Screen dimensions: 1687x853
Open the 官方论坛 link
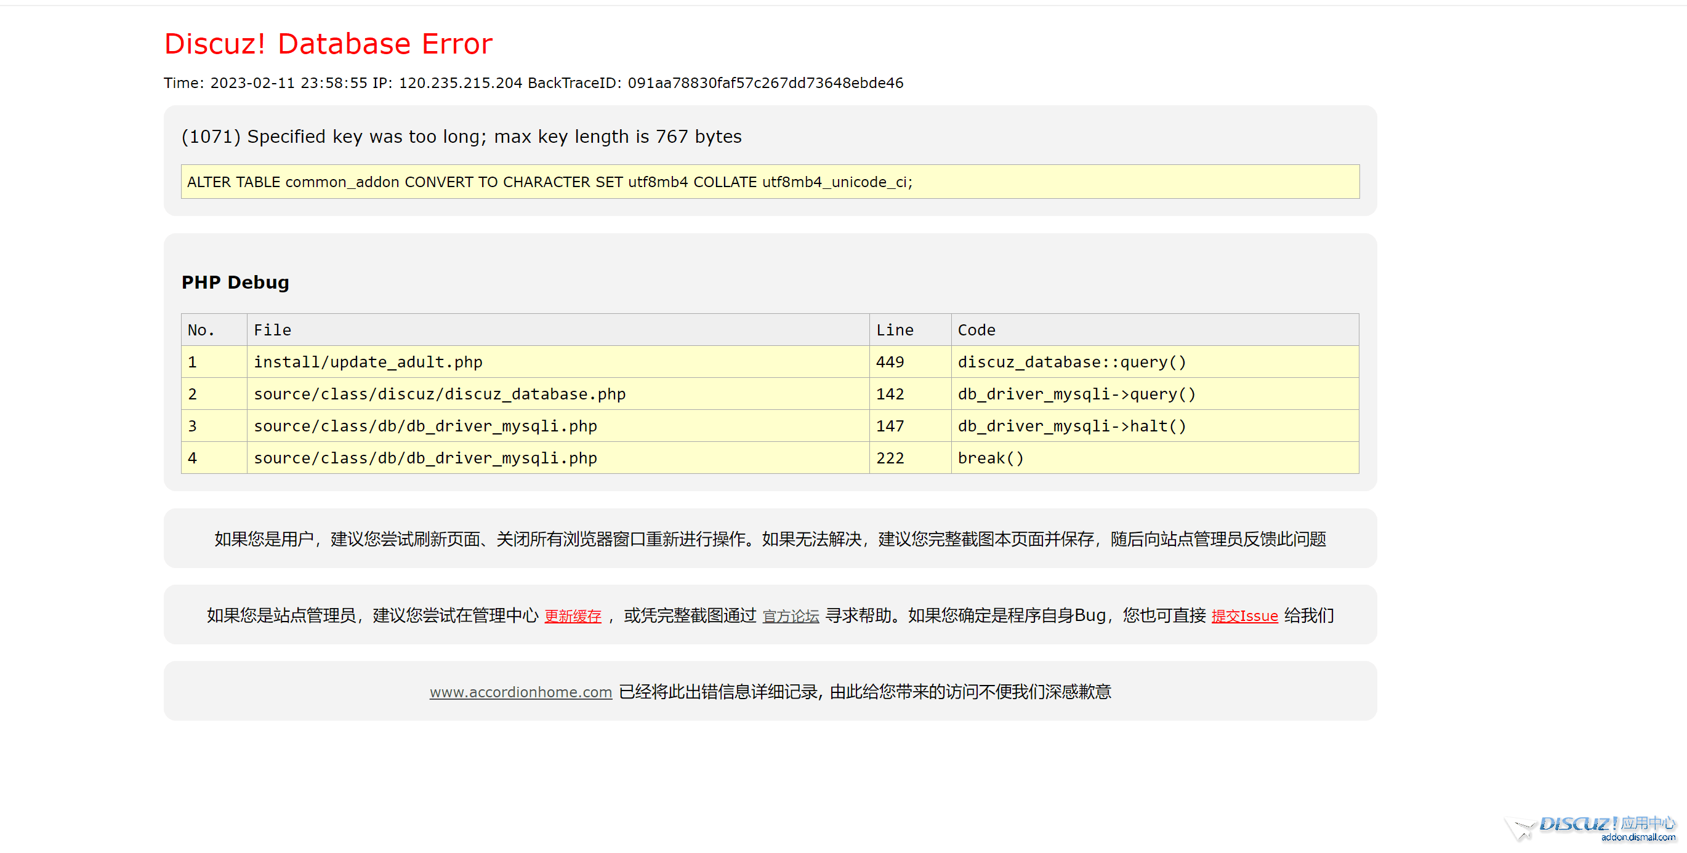[791, 616]
